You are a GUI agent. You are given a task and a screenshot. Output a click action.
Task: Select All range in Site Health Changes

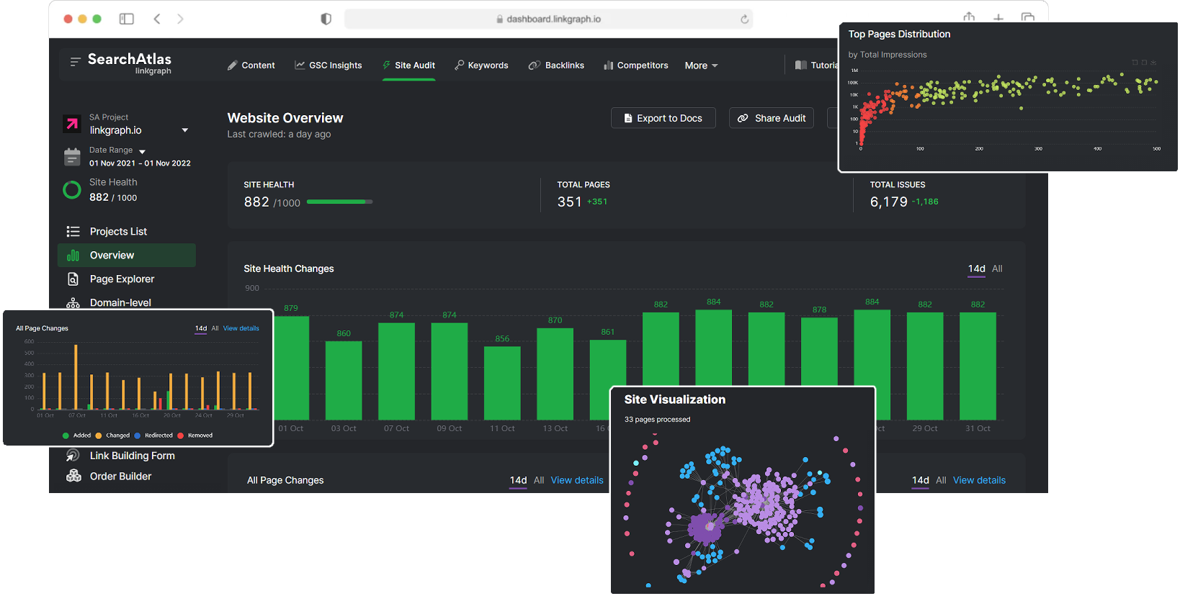(997, 268)
